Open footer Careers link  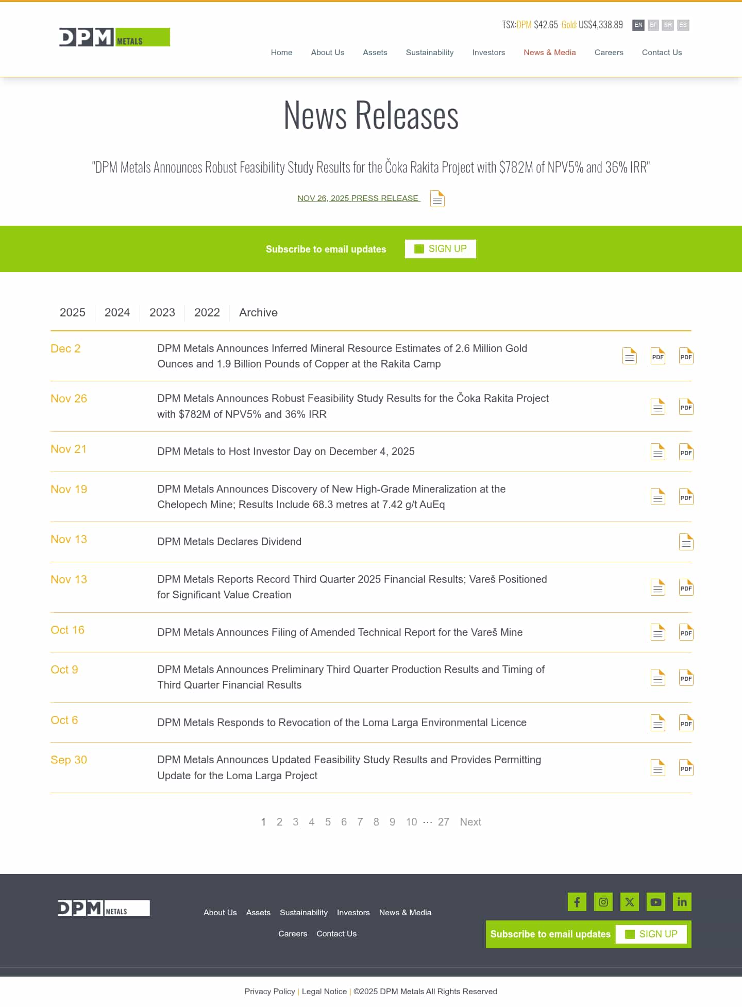point(293,934)
